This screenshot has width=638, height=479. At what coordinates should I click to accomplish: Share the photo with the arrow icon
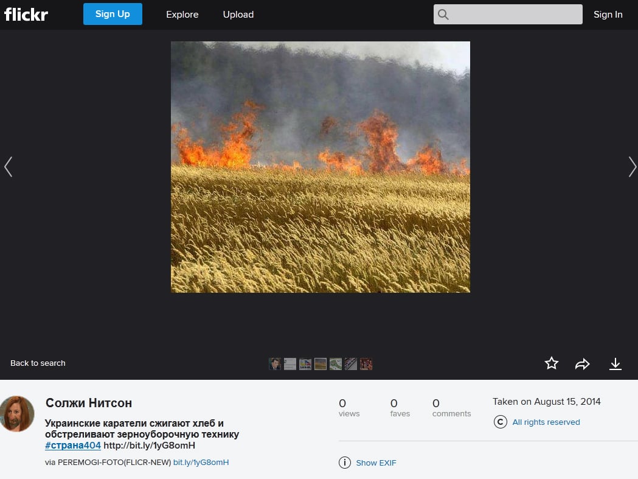click(582, 364)
